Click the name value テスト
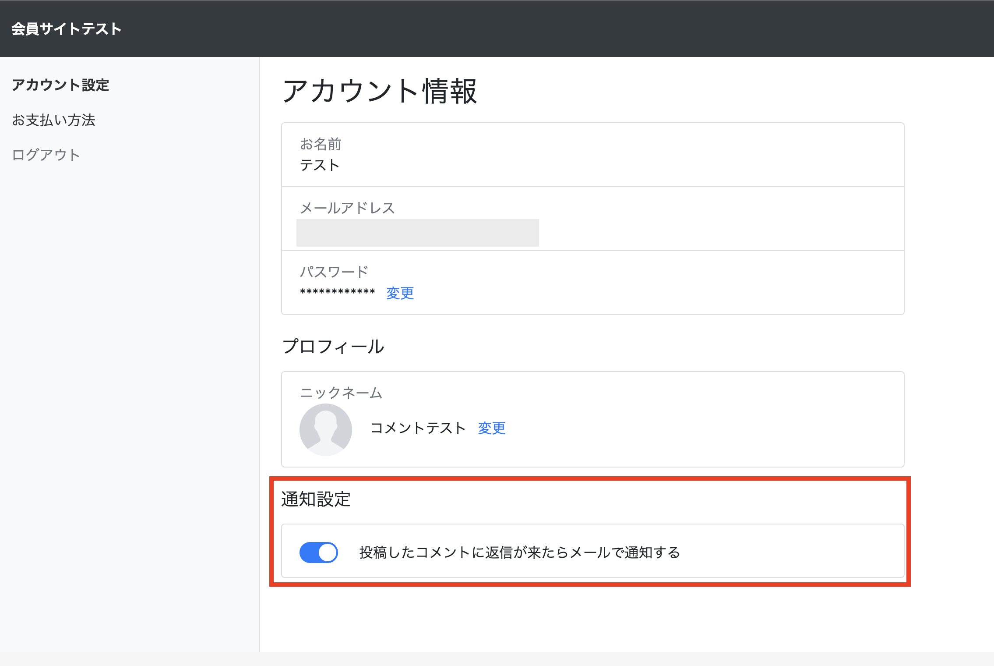 [x=320, y=165]
